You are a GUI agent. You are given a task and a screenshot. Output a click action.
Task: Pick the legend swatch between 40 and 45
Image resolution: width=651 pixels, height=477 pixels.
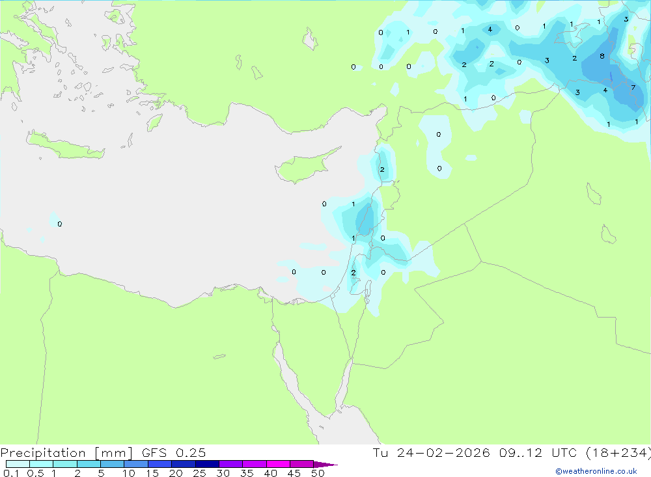coord(278,464)
